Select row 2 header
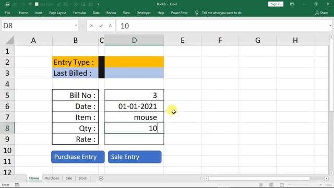The width and height of the screenshot is (334, 188). pos(7,62)
